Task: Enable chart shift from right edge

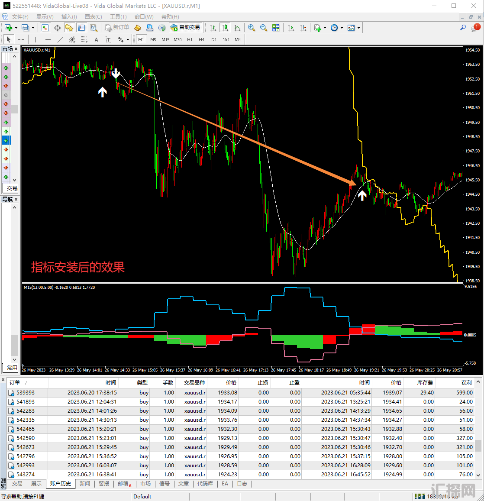Action: click(x=303, y=28)
